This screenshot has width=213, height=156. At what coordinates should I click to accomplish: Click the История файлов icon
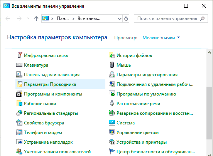112,55
